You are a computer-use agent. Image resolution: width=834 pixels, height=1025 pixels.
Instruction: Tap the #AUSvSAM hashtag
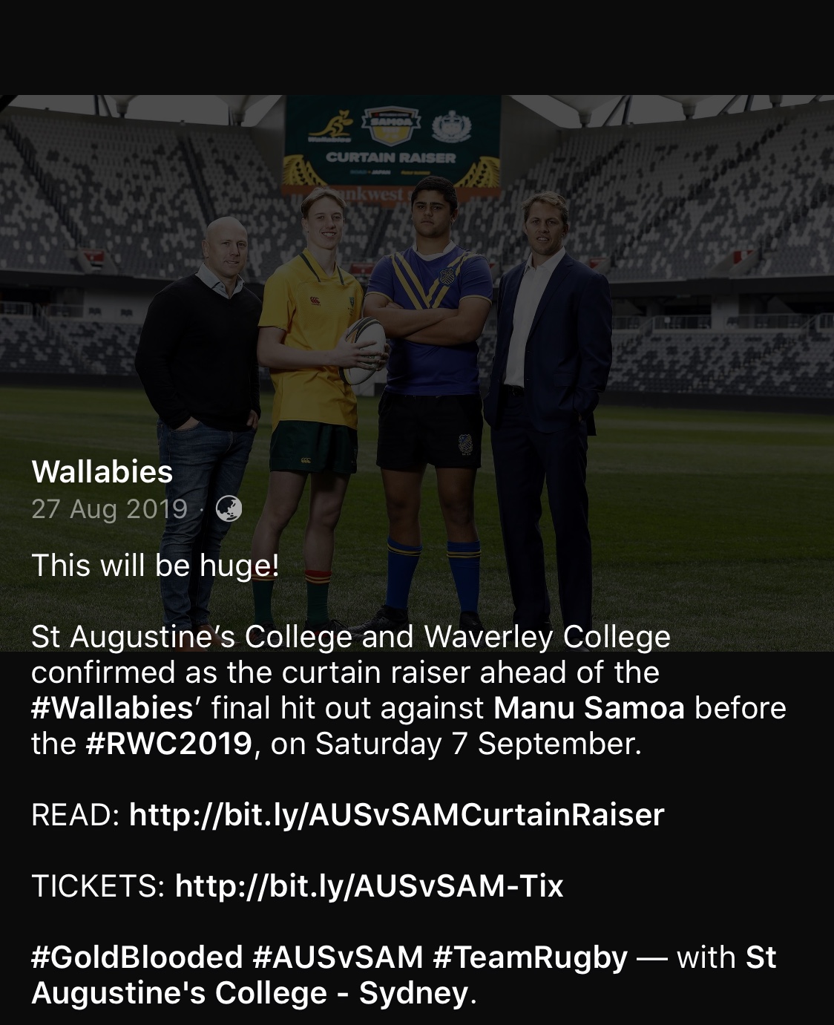tap(338, 957)
